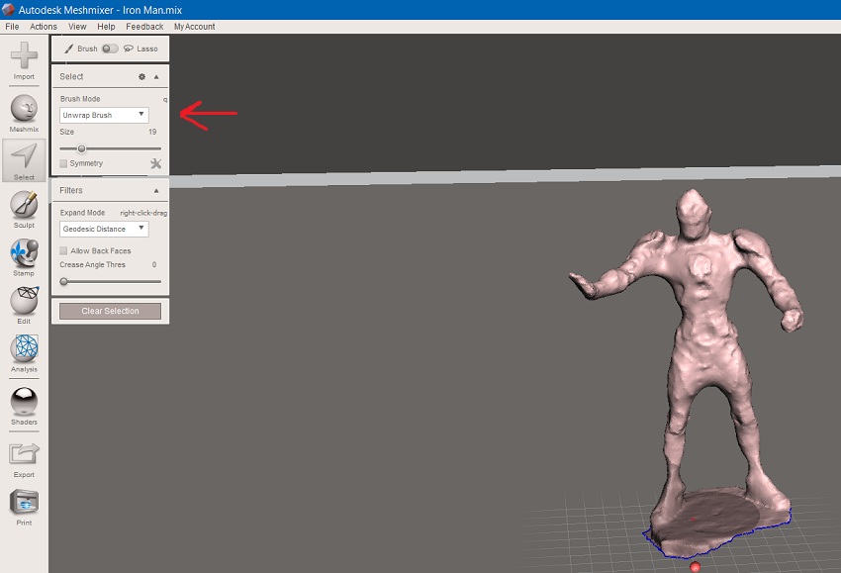
Task: Click the red pivot sphere below model
Action: (x=696, y=566)
